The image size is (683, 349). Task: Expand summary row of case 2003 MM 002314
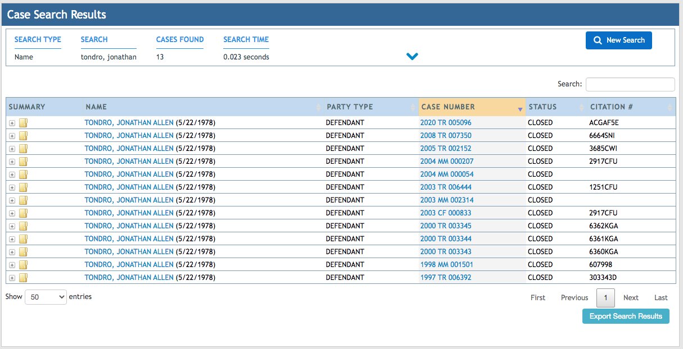(12, 200)
